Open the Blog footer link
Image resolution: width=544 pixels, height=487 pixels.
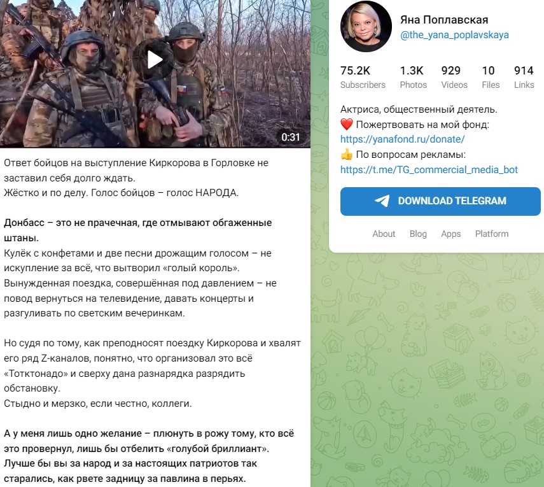(x=418, y=234)
